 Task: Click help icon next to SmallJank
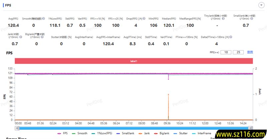(252, 19)
